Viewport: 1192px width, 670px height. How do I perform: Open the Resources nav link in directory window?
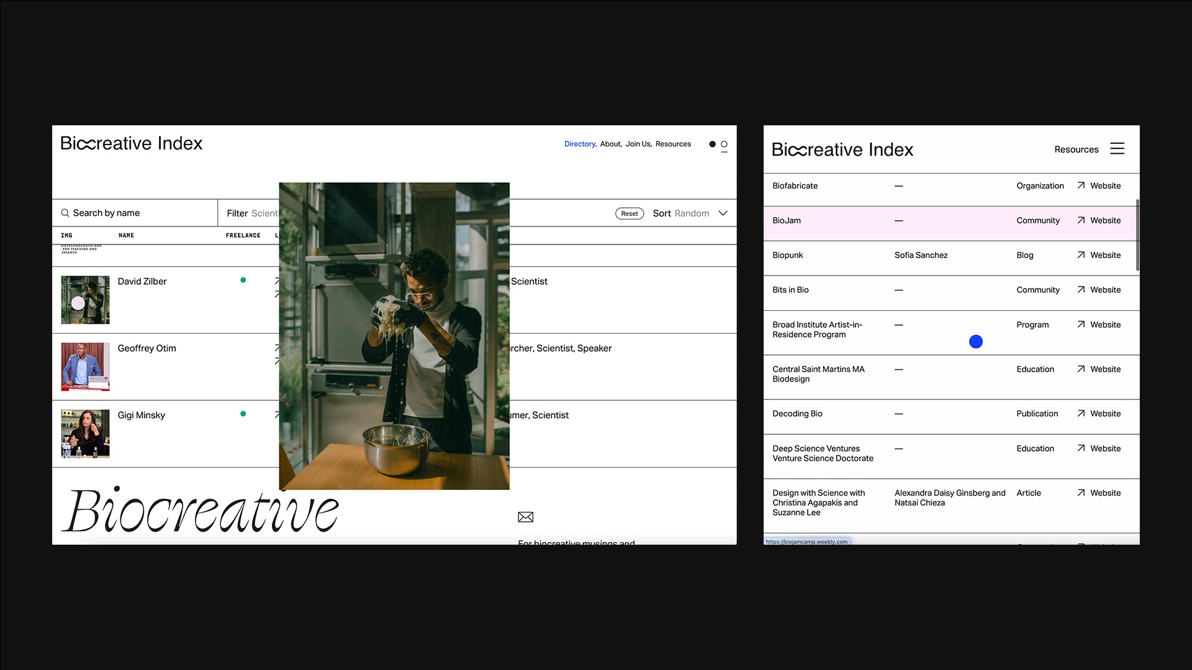coord(673,144)
